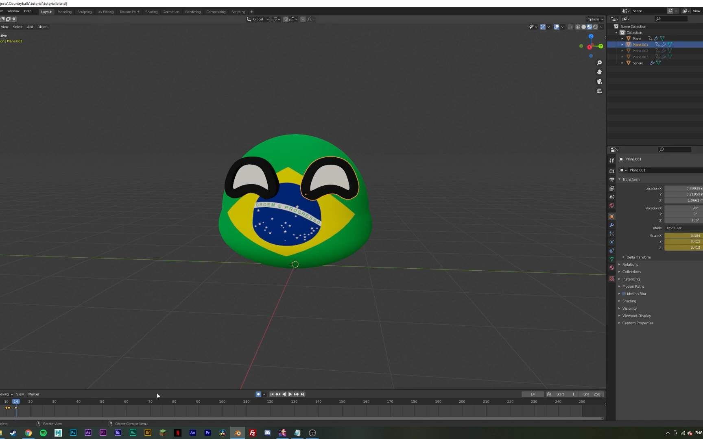Play the animation forward
Screen dimensions: 703x439
tap(290, 394)
